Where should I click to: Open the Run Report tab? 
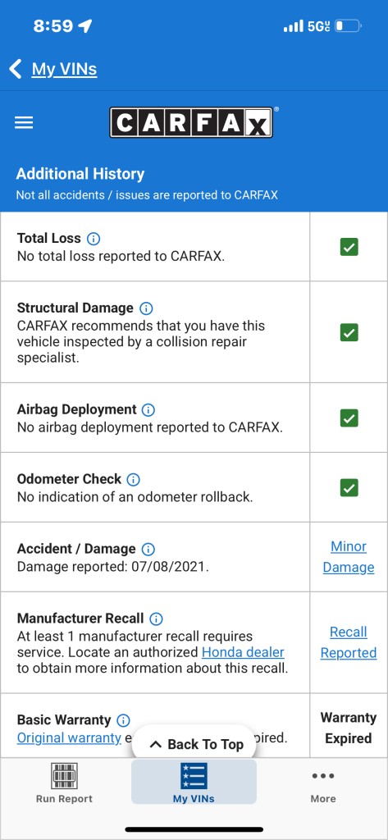coord(64,783)
